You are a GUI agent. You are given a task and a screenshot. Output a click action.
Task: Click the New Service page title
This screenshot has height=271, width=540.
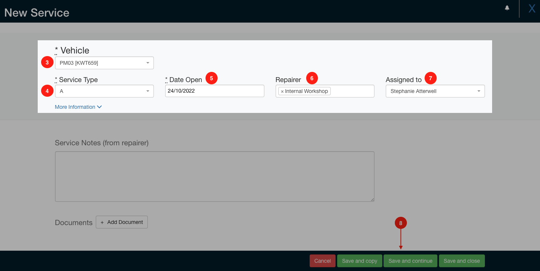click(37, 12)
